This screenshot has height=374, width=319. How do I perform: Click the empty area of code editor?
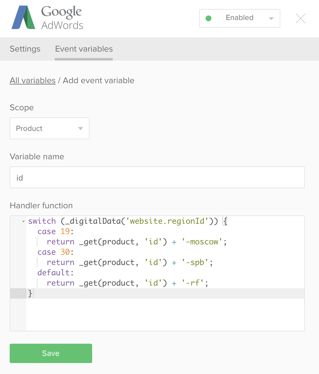tap(165, 314)
